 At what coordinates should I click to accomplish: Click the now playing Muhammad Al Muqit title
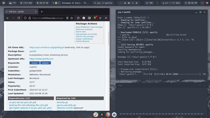coord(75,3)
